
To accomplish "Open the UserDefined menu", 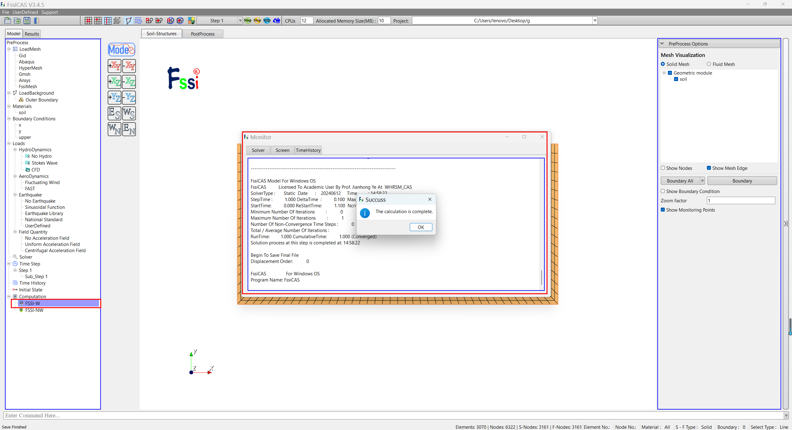I will tap(25, 12).
